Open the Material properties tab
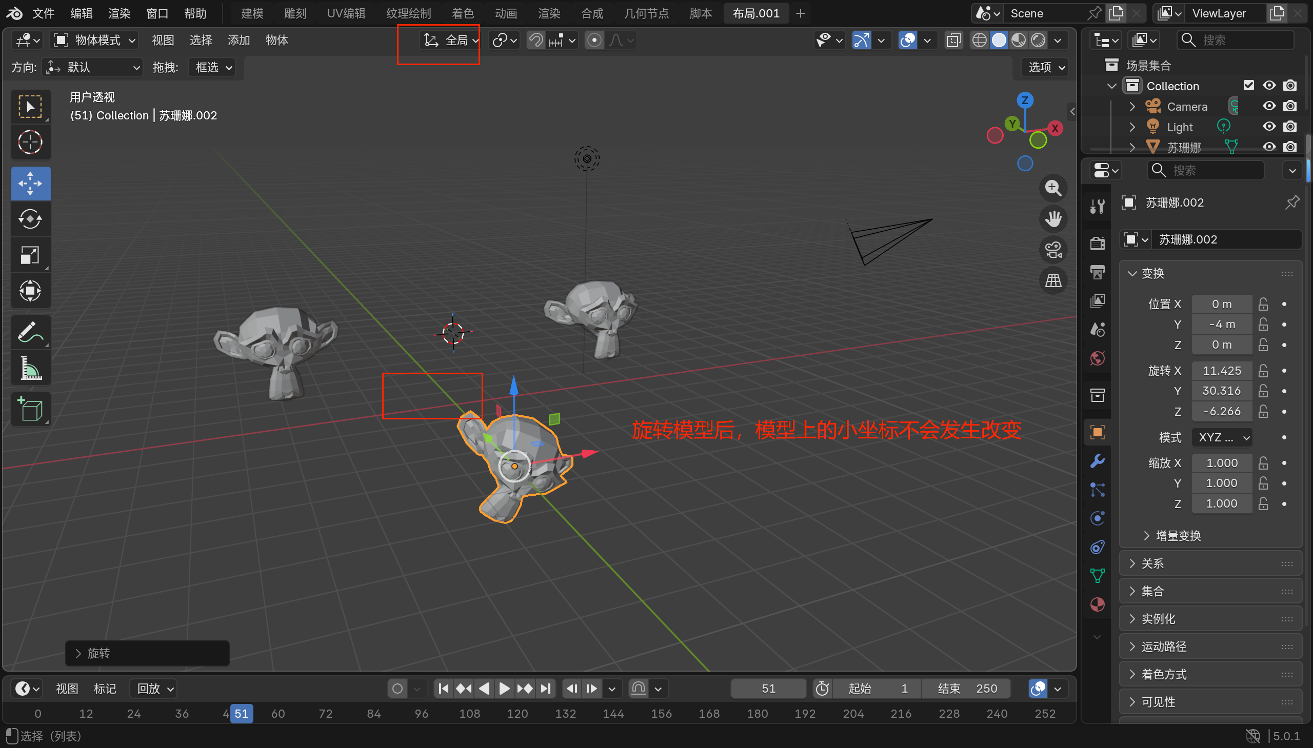The width and height of the screenshot is (1313, 748). [x=1097, y=604]
